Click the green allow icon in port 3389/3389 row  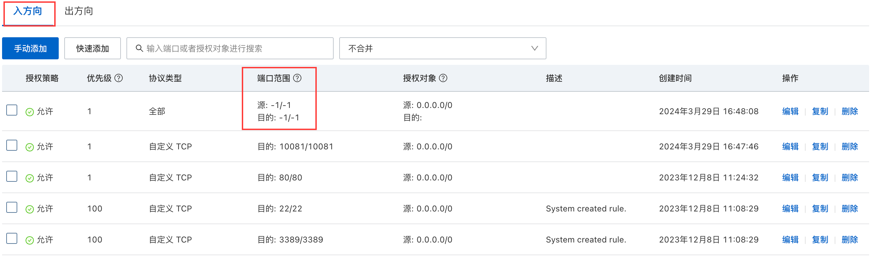click(30, 240)
